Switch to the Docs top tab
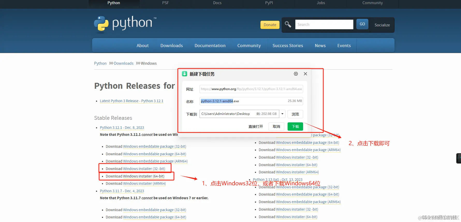Screen dimensions: 461x222 (x=217, y=3)
